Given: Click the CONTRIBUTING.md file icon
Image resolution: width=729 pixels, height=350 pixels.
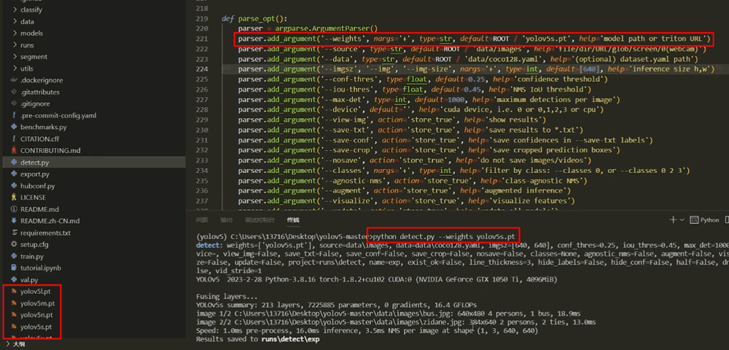Looking at the screenshot, I should pos(13,150).
